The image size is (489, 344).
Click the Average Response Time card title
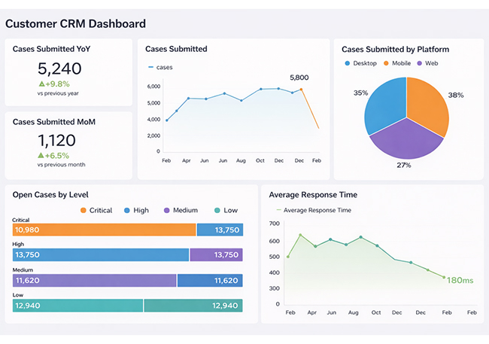point(313,195)
